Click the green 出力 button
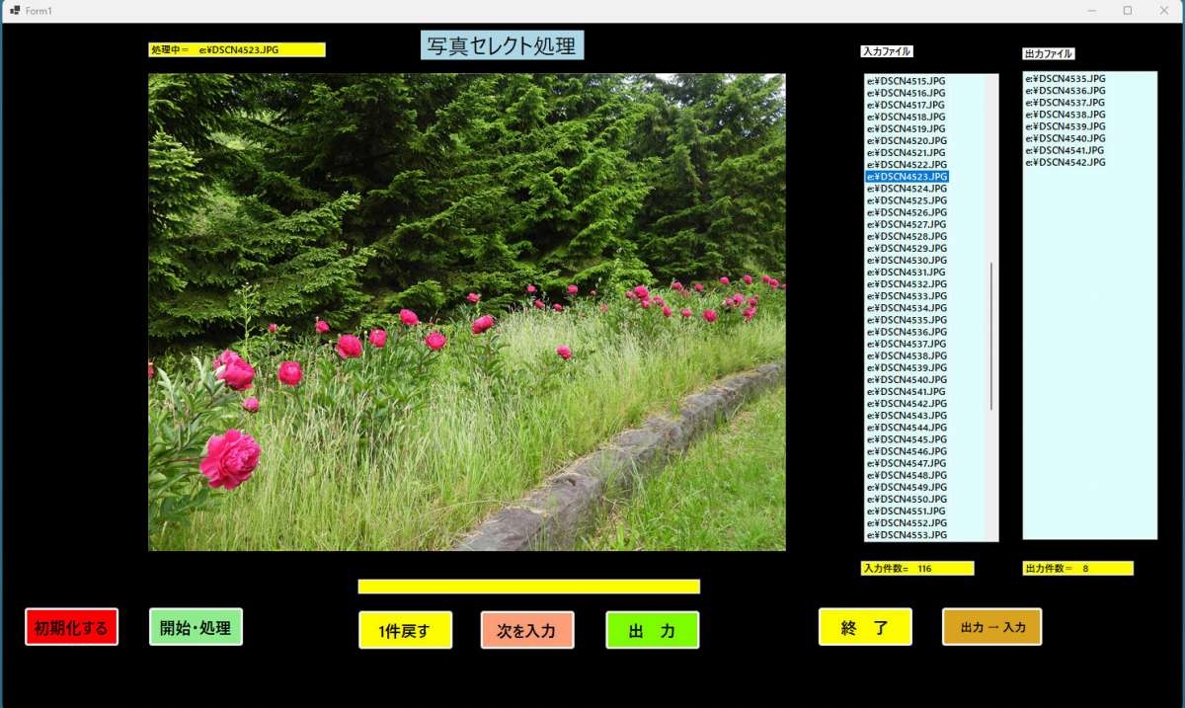 coord(652,630)
